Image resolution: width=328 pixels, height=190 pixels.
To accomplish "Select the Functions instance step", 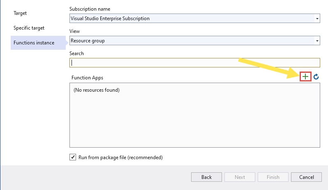I will coord(34,43).
